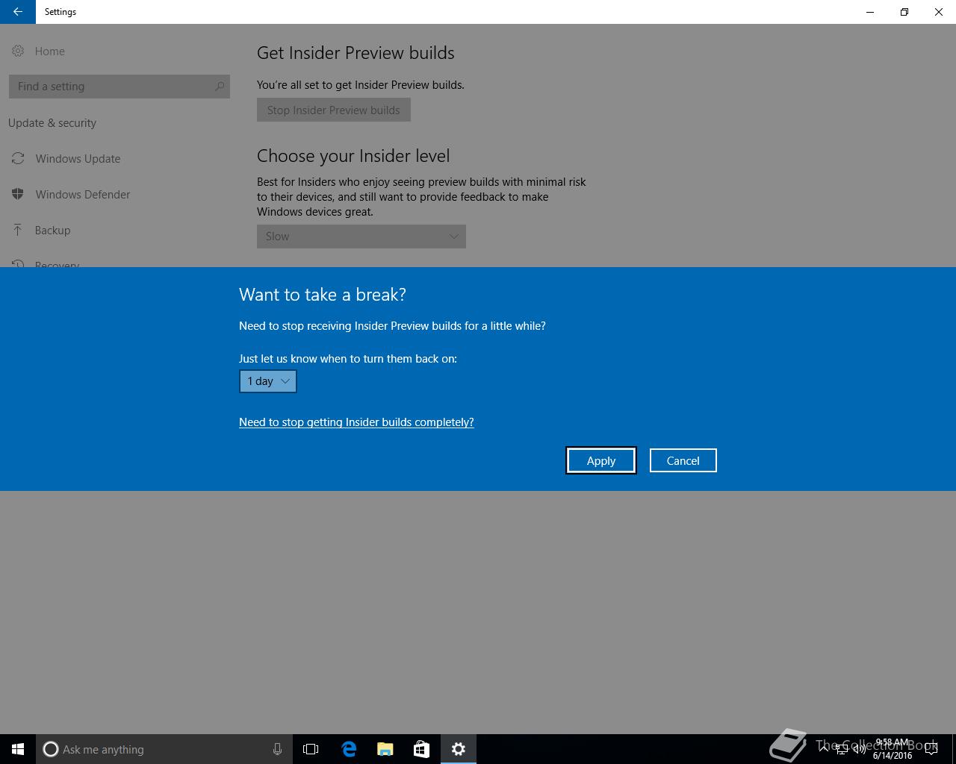
Task: Cancel the take a break dialog
Action: coord(683,460)
